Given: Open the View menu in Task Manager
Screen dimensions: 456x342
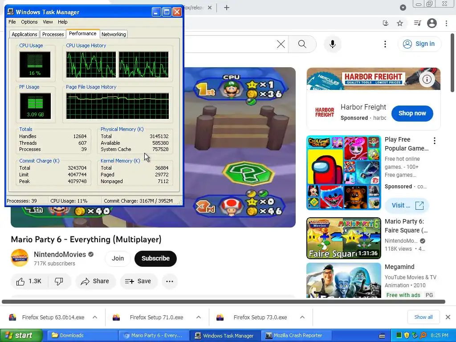Looking at the screenshot, I should (48, 22).
